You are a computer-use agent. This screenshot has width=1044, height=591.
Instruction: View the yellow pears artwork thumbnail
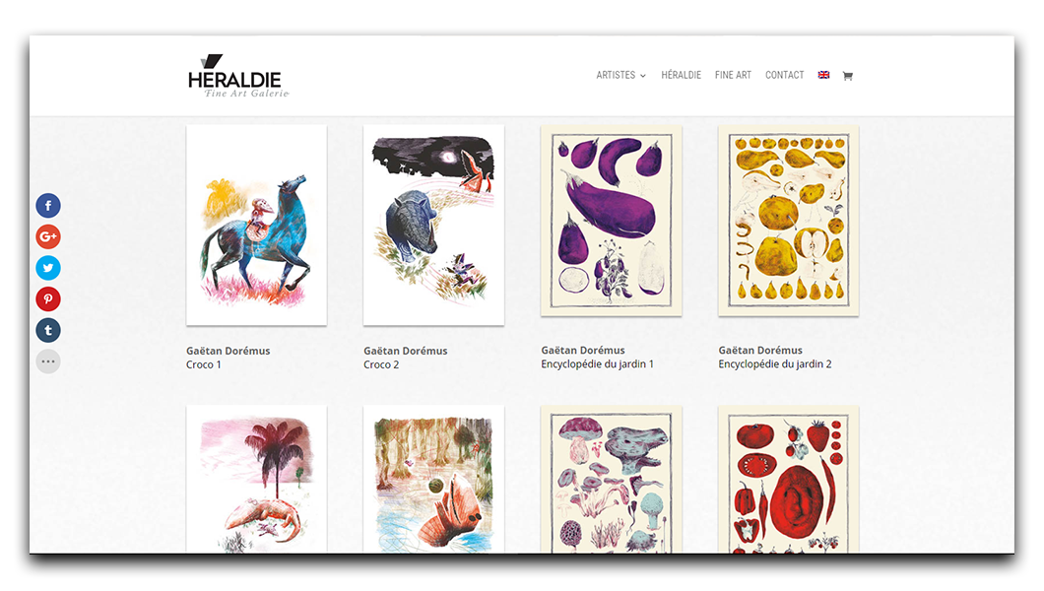(x=788, y=221)
